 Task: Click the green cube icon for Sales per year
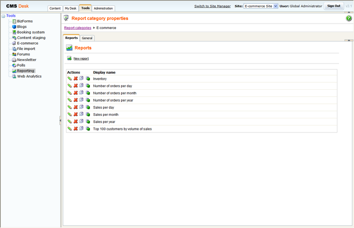(88, 122)
